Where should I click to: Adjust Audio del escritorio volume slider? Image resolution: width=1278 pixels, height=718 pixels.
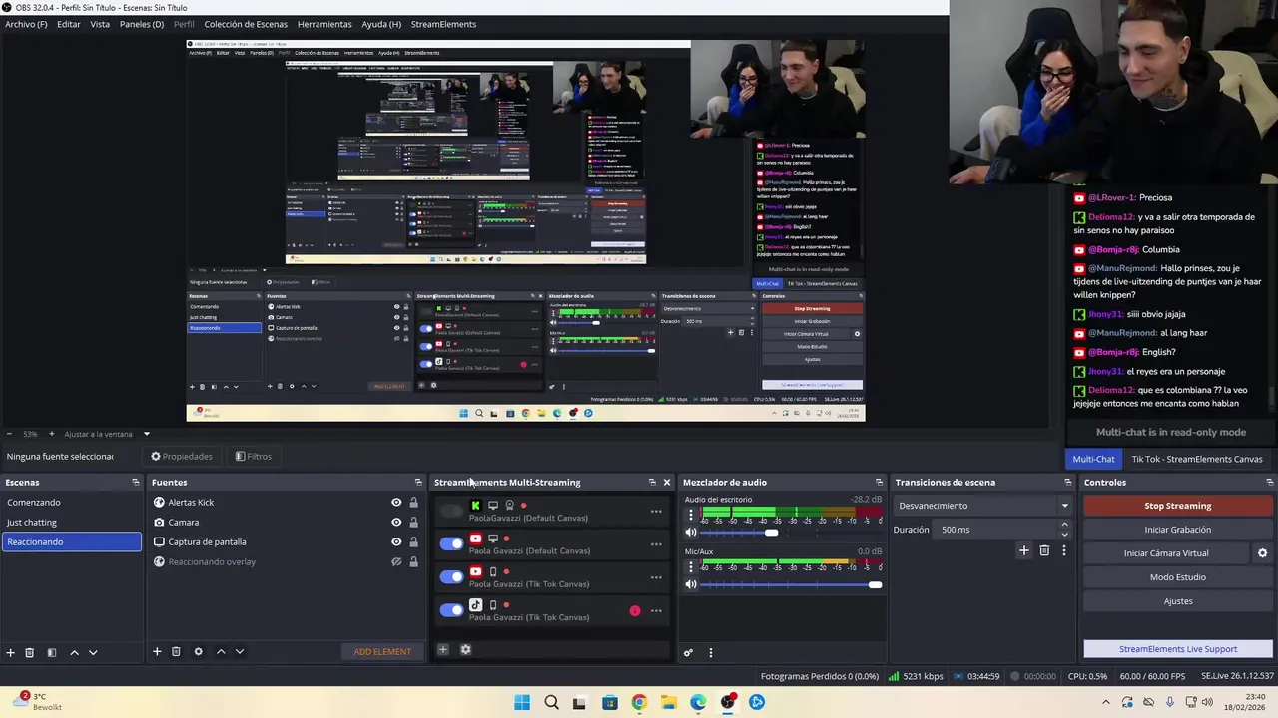click(x=772, y=533)
